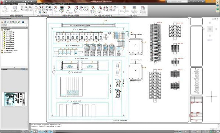Screen dimensions: 220x133
Task: Open the Reports ribbon tab
Action: click(x=36, y=4)
